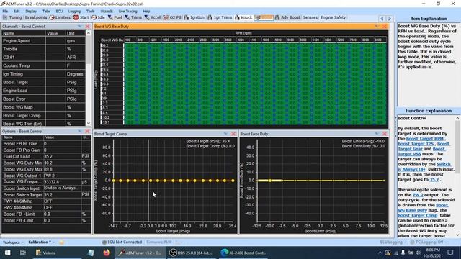Close the Boost Target Comp graph
Image resolution: width=461 pixels, height=259 pixels.
click(233, 134)
